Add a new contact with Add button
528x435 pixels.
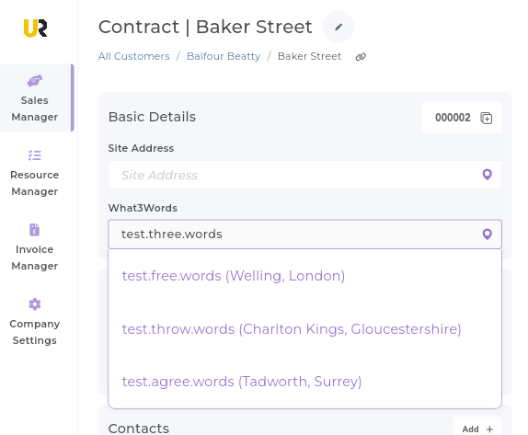477,429
